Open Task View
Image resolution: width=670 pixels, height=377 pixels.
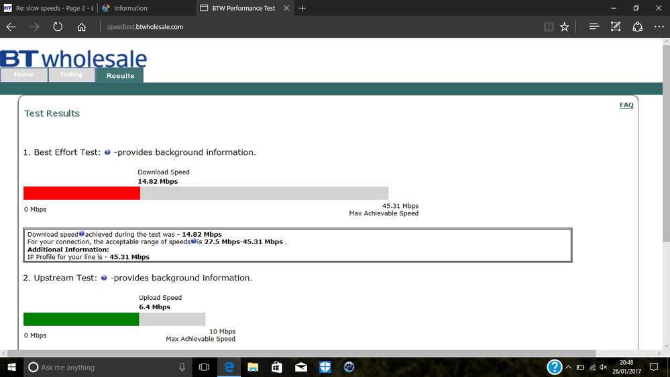coord(205,367)
